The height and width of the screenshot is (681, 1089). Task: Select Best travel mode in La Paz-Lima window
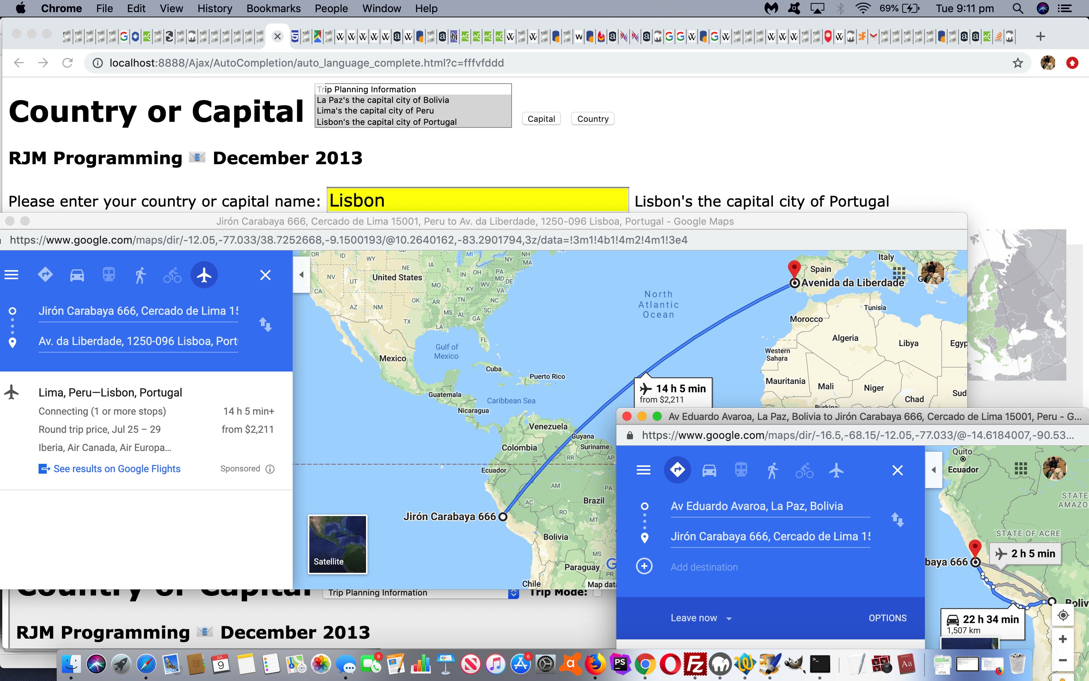(678, 470)
